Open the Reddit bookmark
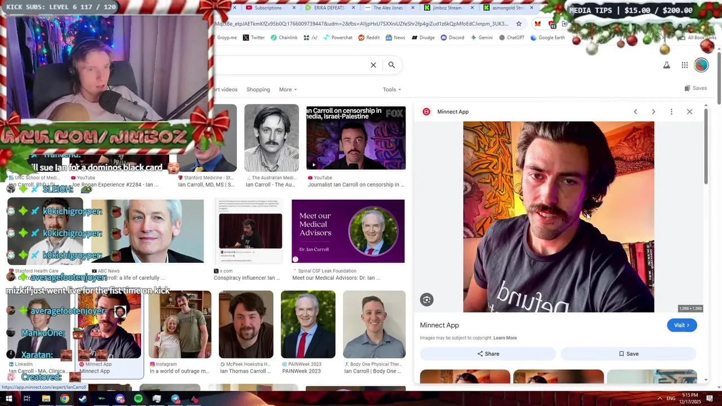Image resolution: width=722 pixels, height=406 pixels. [x=369, y=38]
